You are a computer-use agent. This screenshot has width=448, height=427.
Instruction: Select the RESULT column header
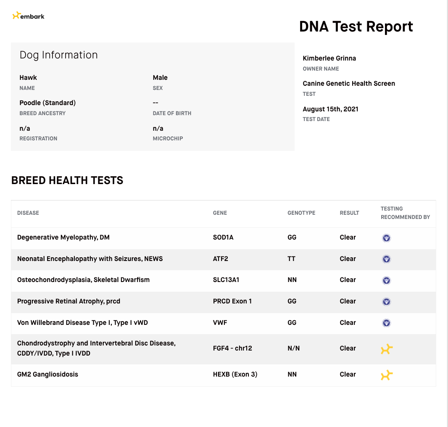(349, 213)
